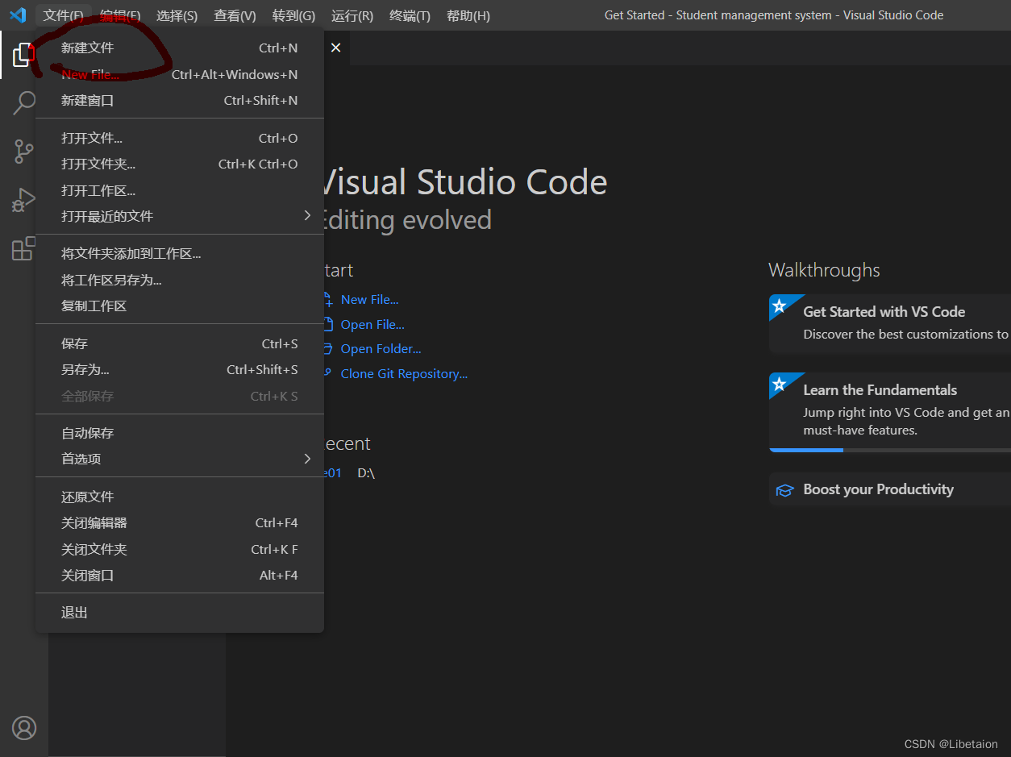Choose 保存 menu entry

coord(180,343)
